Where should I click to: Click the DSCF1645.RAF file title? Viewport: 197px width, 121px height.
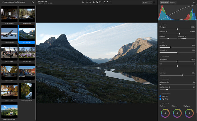[x=43, y=1]
